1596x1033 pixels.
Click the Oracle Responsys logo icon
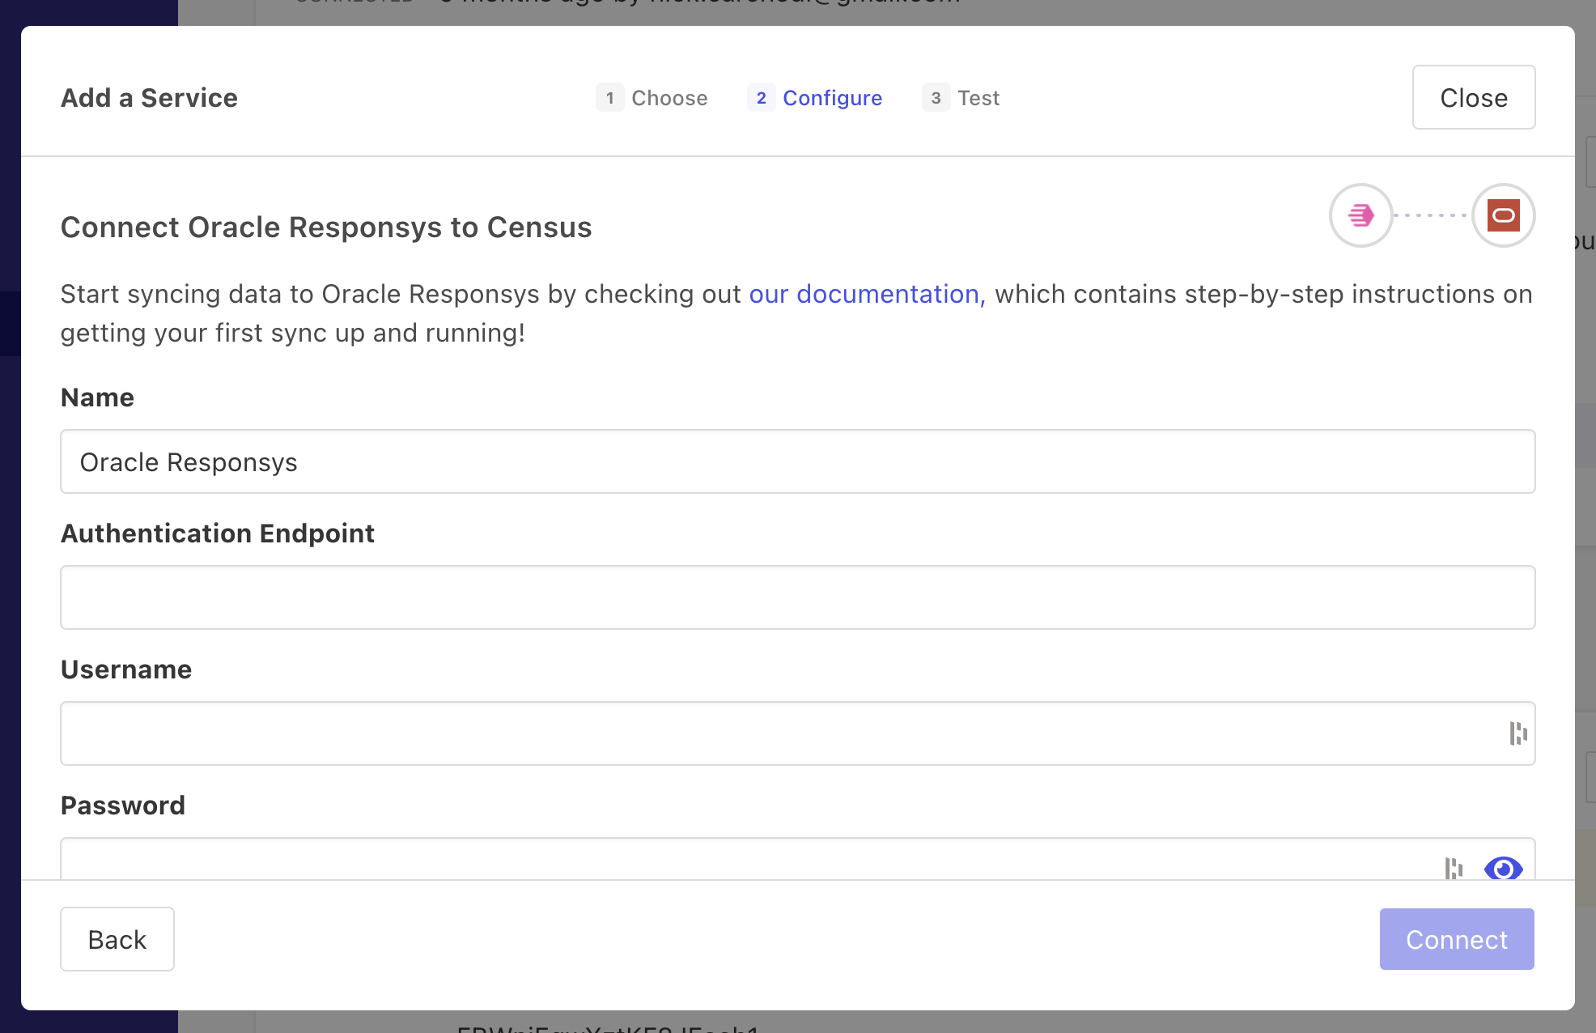click(x=1503, y=215)
